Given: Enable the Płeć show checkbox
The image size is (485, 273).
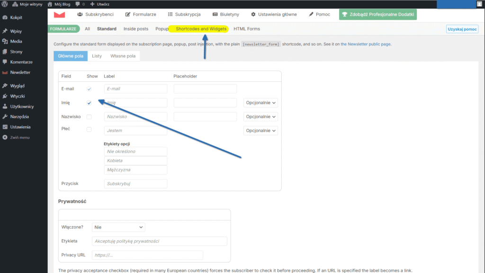Looking at the screenshot, I should click(x=89, y=130).
